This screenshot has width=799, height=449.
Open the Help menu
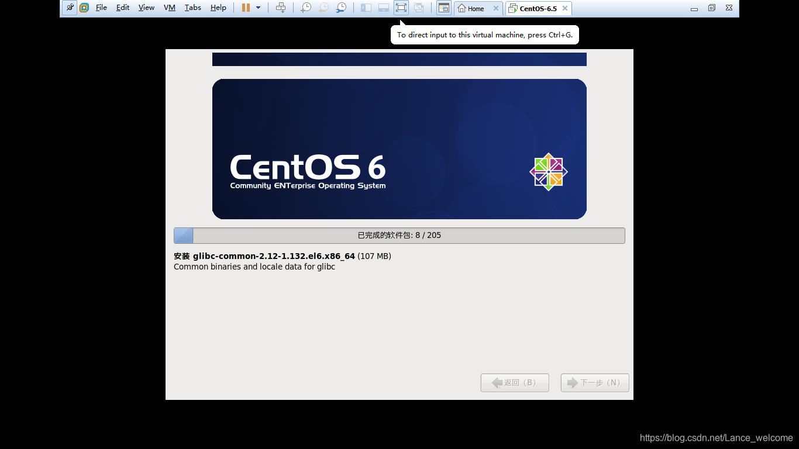(218, 8)
